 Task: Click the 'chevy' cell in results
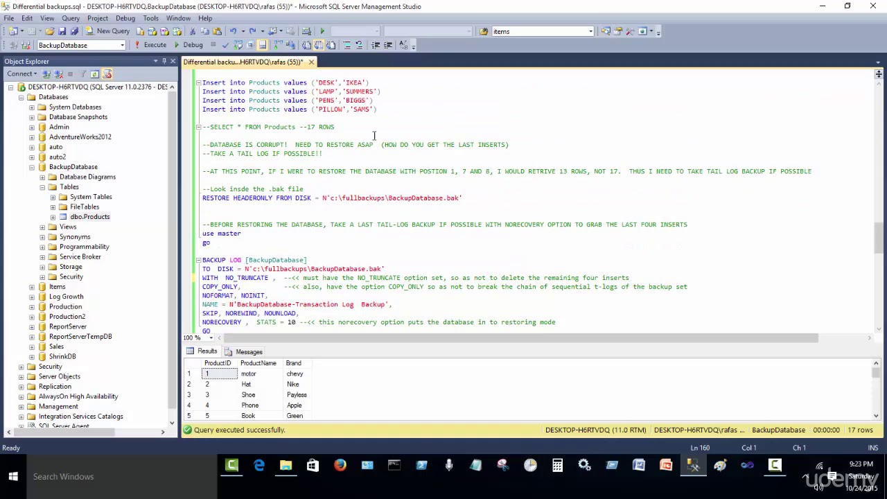point(295,374)
